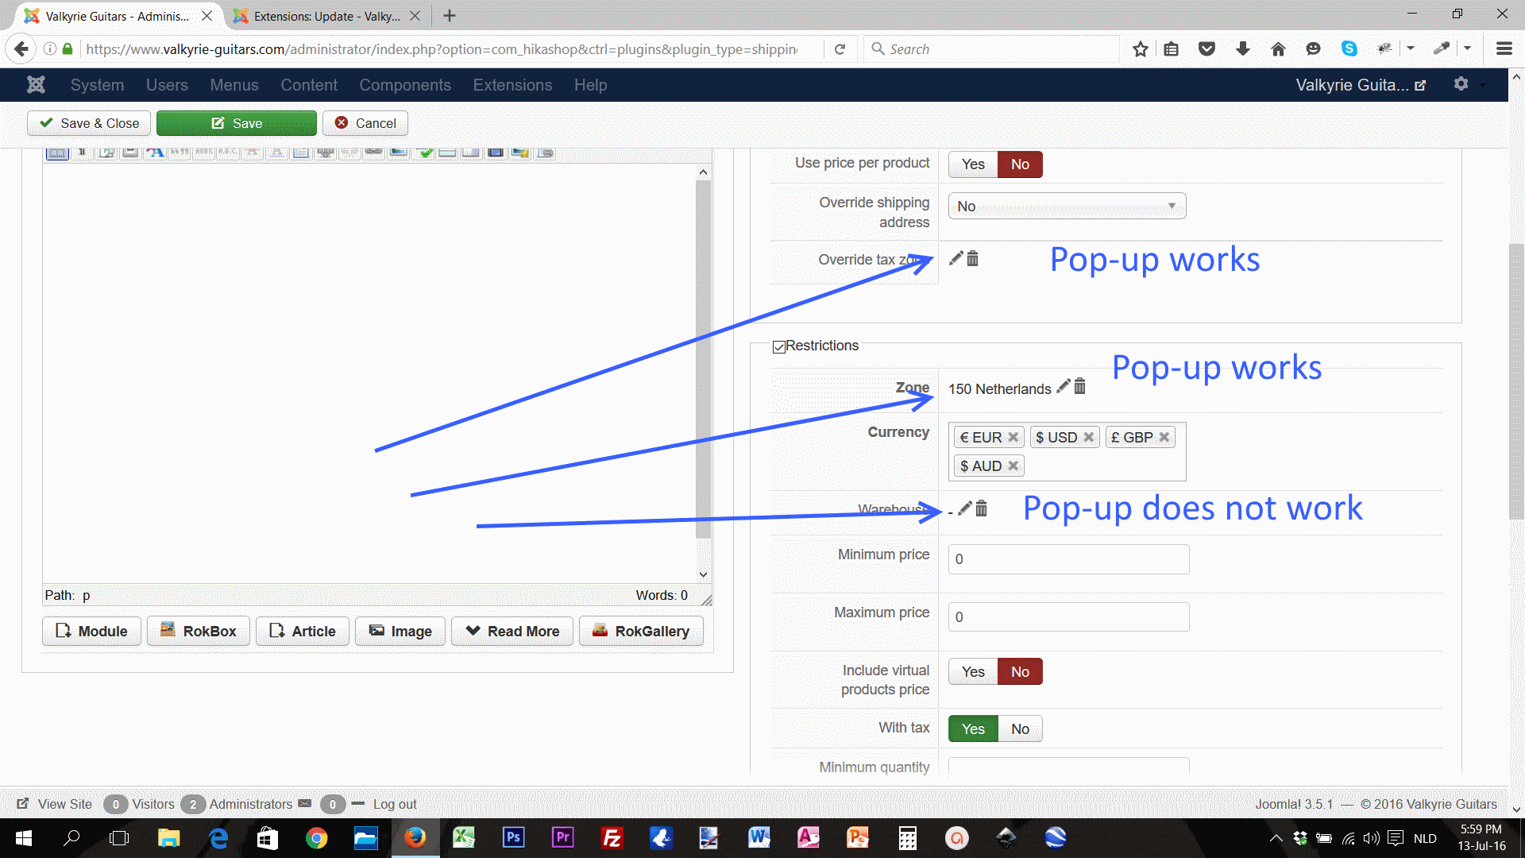1525x858 pixels.
Task: Open the Joomla settings gear icon
Action: click(1461, 84)
